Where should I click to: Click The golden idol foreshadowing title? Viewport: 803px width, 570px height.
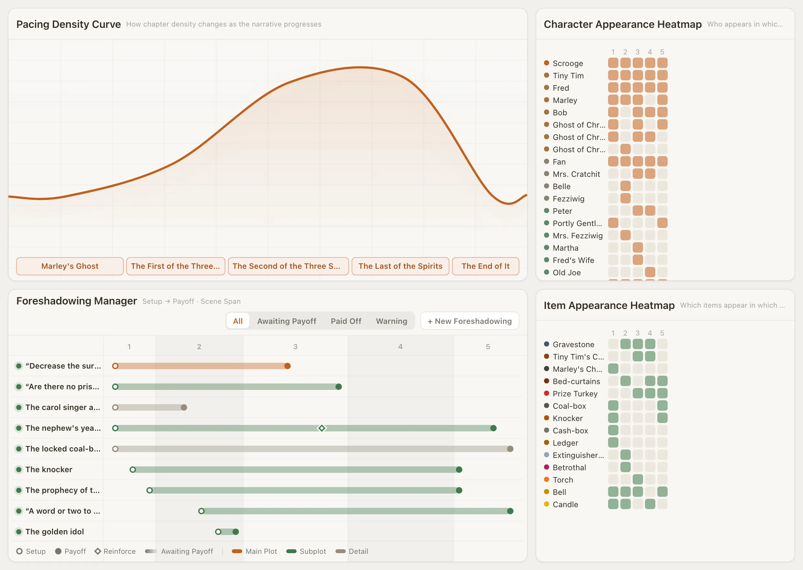(55, 532)
